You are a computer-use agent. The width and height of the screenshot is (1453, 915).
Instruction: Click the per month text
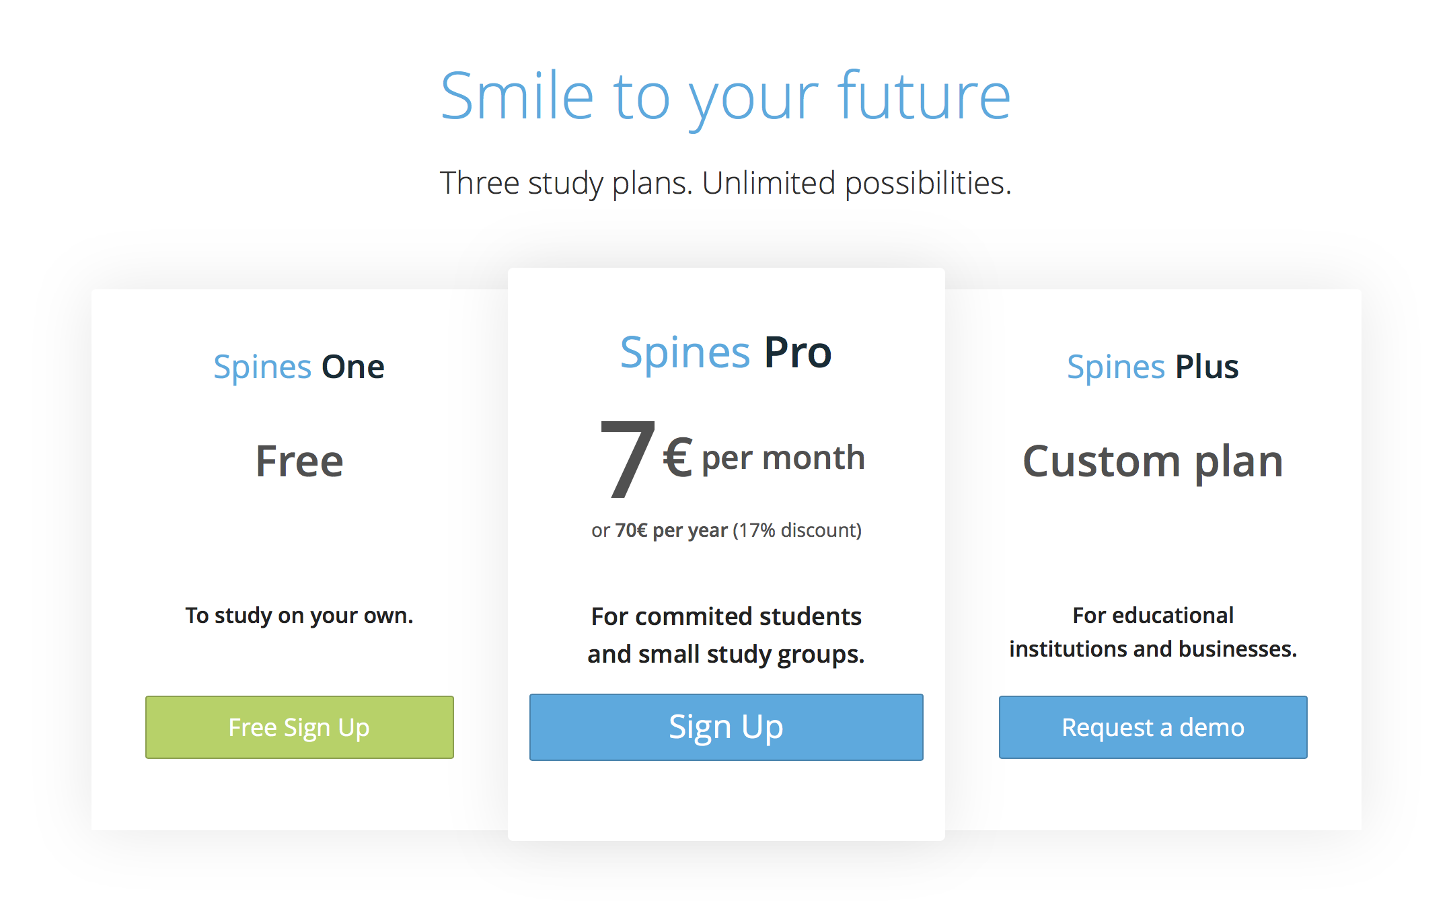click(x=783, y=458)
